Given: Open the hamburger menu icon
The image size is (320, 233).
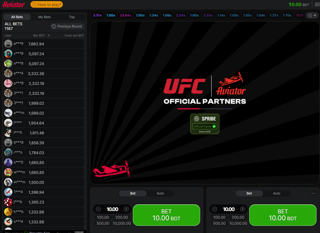Looking at the screenshot, I should [317, 4].
